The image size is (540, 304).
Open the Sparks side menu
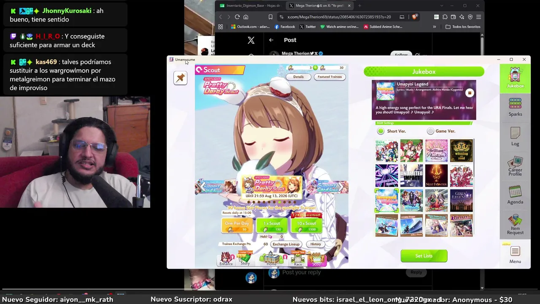point(515,107)
